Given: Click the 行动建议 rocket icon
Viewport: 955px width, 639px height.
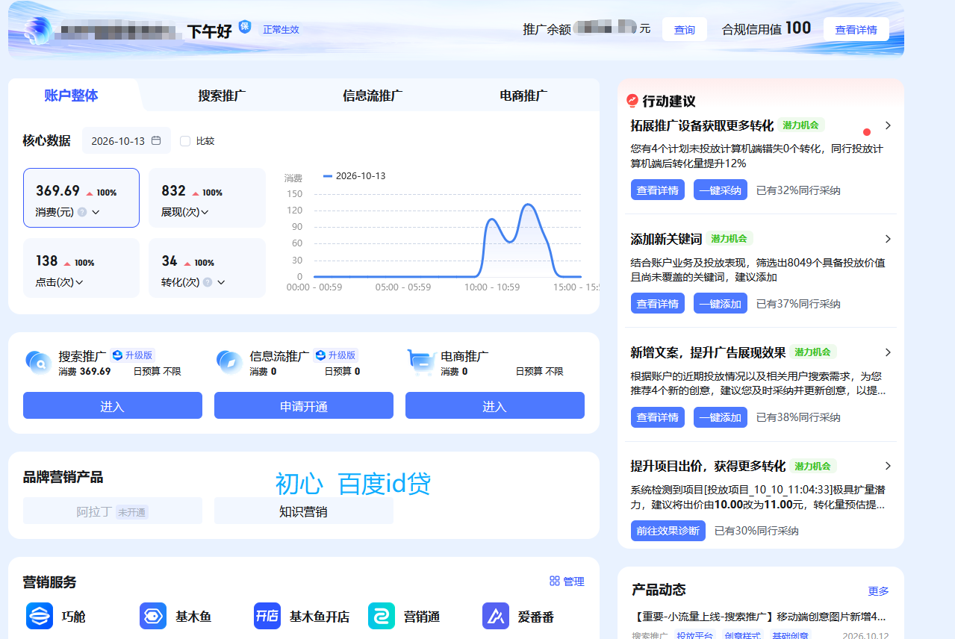Looking at the screenshot, I should 632,100.
